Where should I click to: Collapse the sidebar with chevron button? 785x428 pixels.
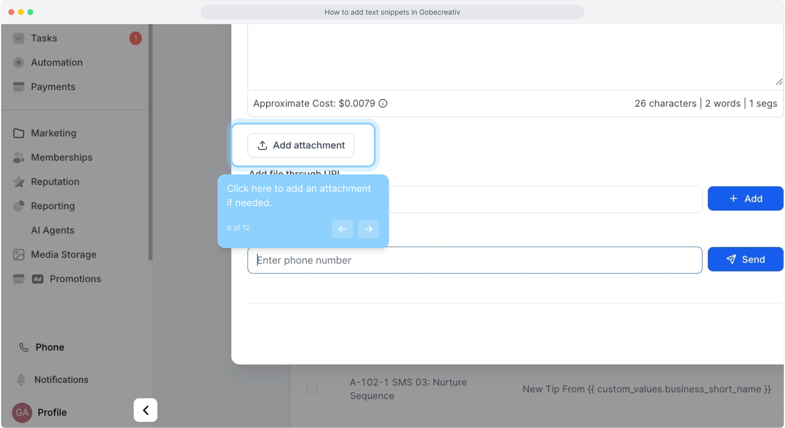point(145,410)
